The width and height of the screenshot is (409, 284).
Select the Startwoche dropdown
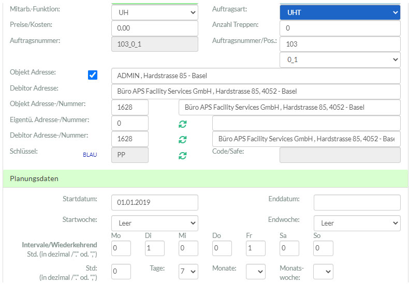(154, 223)
